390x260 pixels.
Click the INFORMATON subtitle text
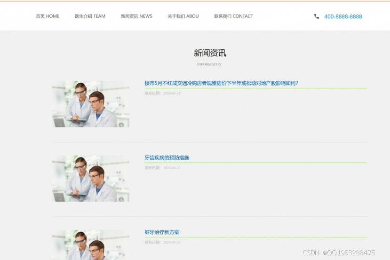click(x=209, y=64)
